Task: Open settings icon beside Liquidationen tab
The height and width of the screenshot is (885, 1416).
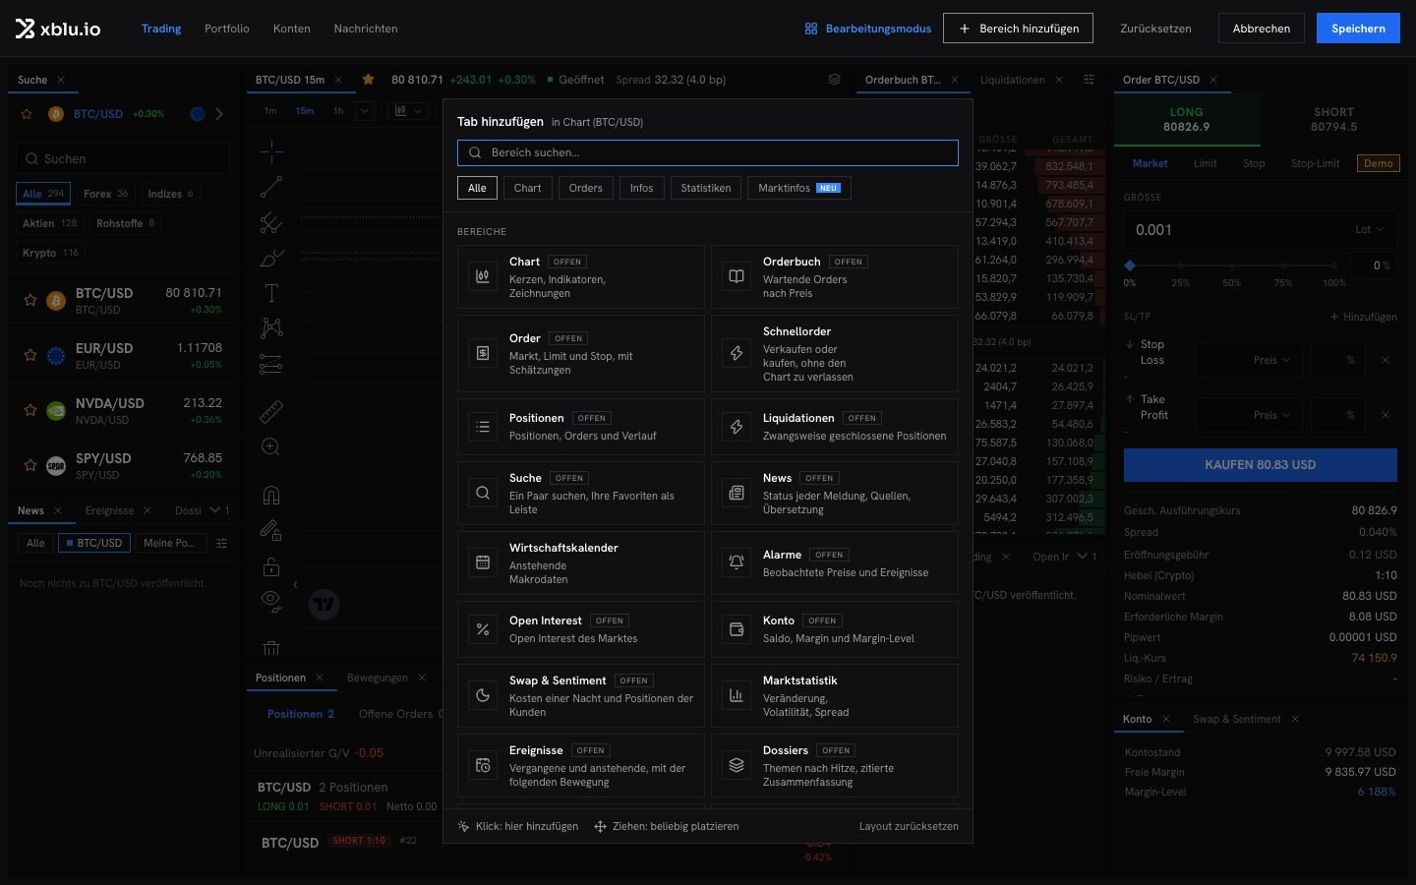Action: click(1089, 80)
